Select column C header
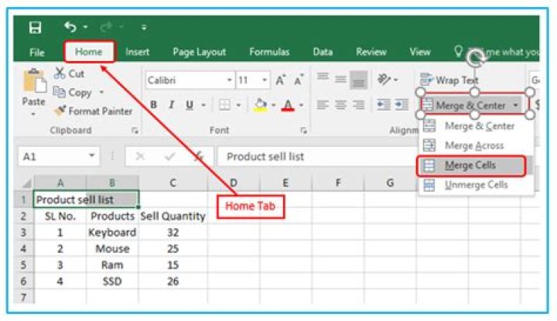 173,183
